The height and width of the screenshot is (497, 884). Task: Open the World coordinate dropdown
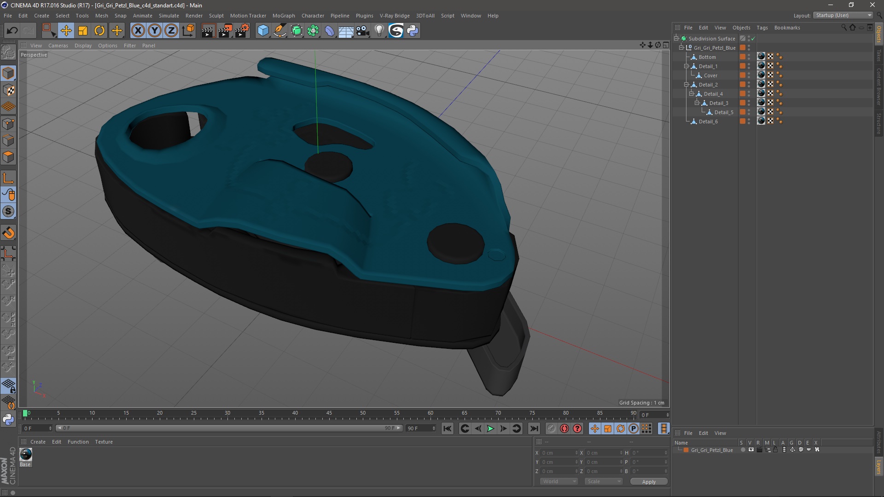click(559, 481)
